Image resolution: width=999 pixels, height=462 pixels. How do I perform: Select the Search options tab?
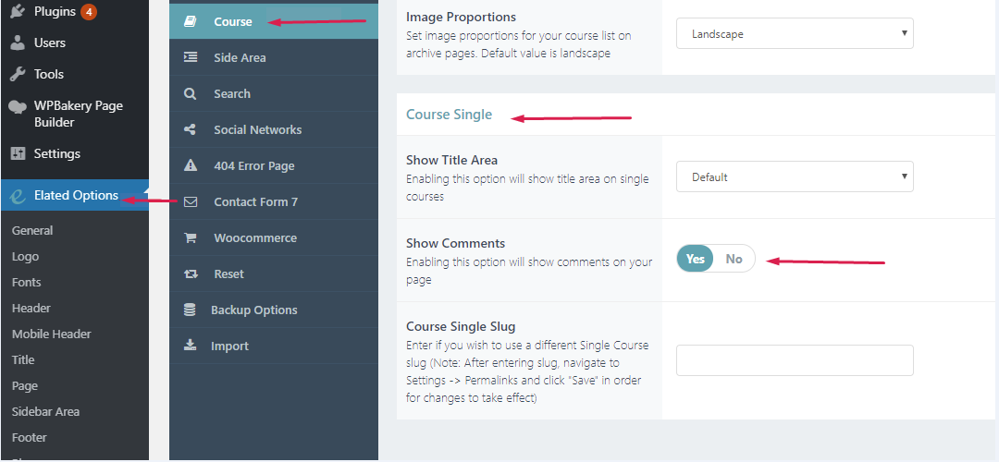point(274,93)
